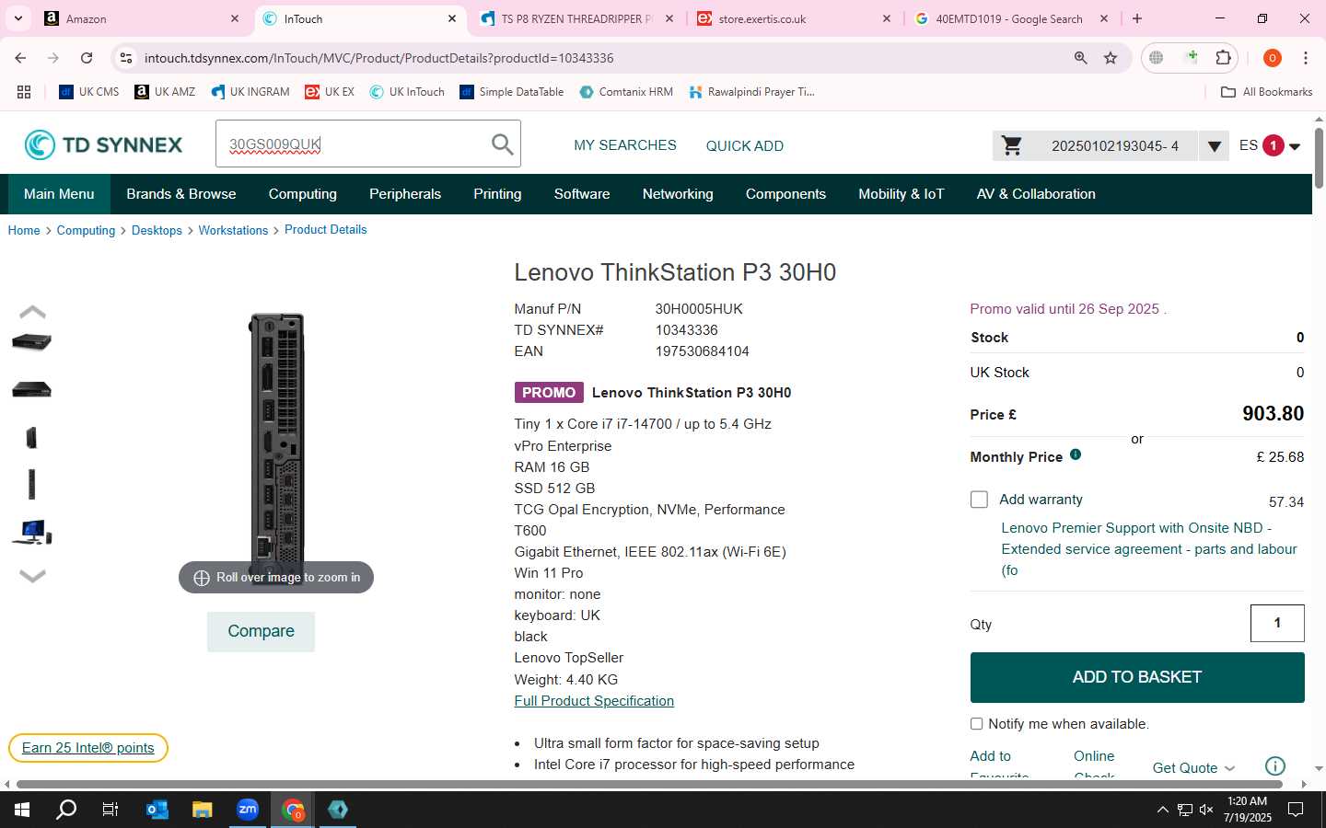
Task: Open Brands & Browse menu
Action: point(181,194)
